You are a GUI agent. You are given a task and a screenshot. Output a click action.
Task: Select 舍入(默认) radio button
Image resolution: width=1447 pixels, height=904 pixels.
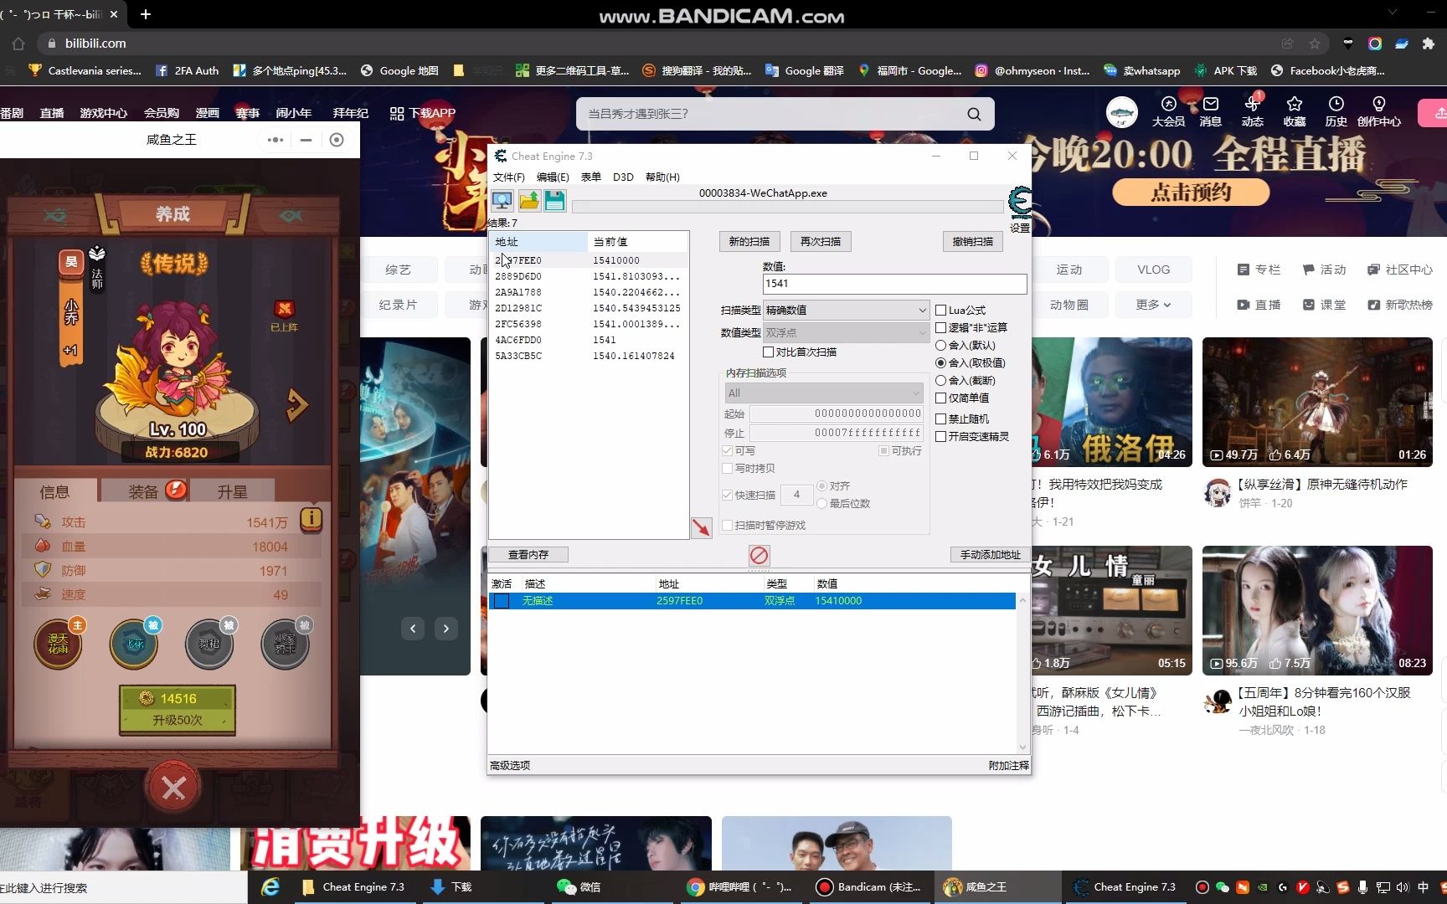pyautogui.click(x=940, y=345)
